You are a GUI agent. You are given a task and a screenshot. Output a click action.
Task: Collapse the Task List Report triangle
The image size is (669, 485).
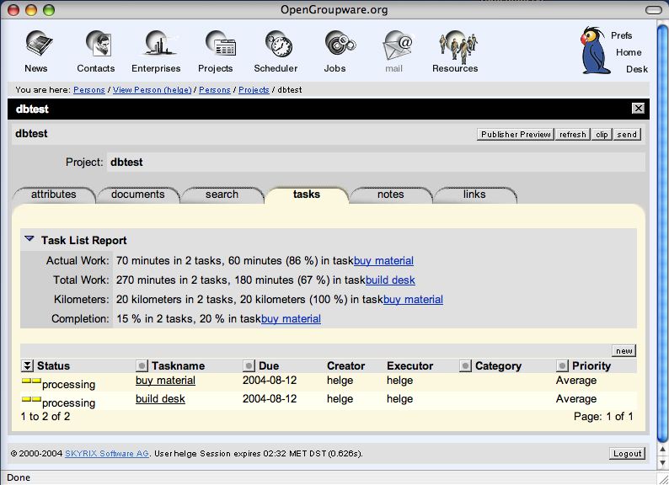pos(29,239)
